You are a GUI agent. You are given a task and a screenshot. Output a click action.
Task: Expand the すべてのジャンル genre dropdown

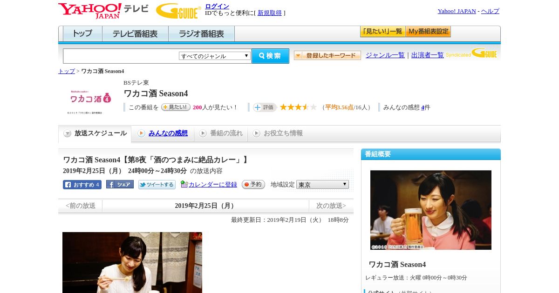pyautogui.click(x=215, y=56)
